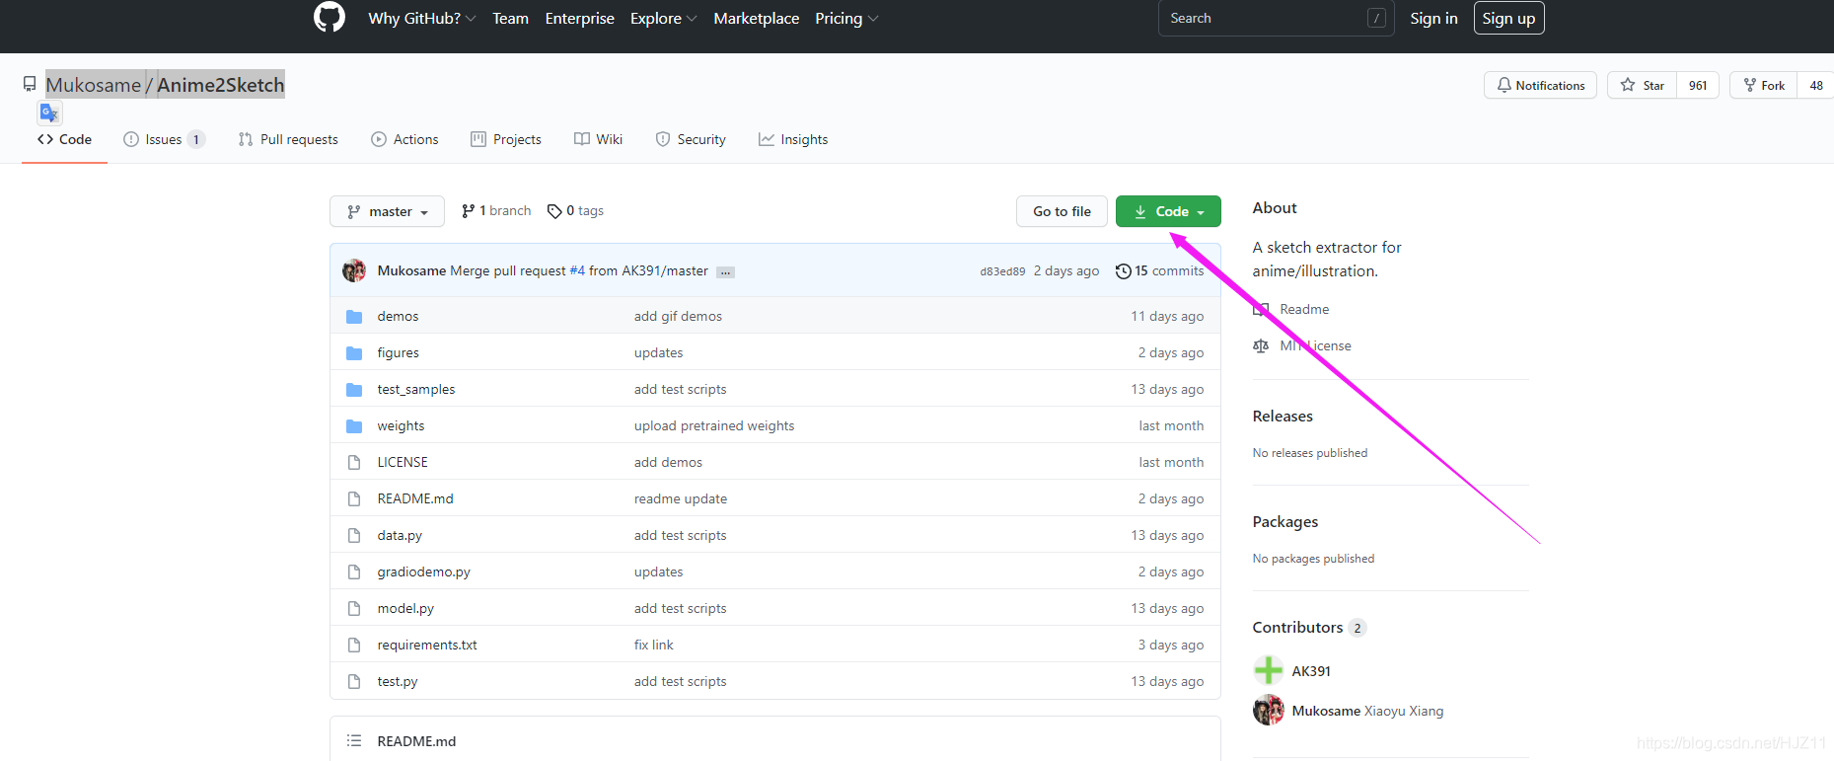Screen dimensions: 1834x761
Task: Click the demos folder icon
Action: pos(354,317)
